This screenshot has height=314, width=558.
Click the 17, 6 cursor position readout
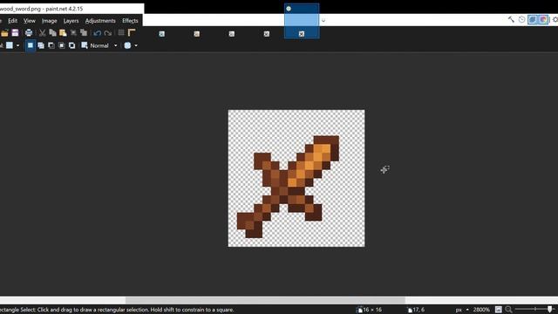pos(416,310)
